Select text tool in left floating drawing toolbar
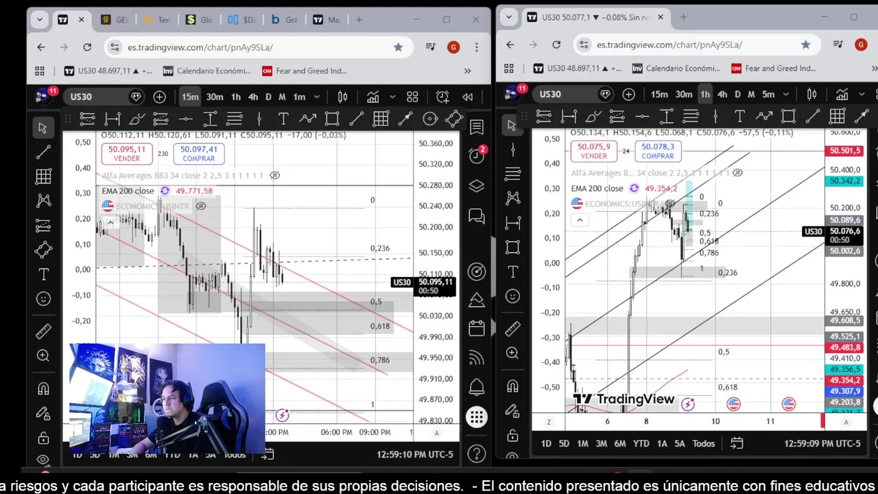The height and width of the screenshot is (494, 878). (x=283, y=119)
